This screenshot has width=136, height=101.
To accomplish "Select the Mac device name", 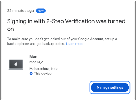I will pos(33,57).
